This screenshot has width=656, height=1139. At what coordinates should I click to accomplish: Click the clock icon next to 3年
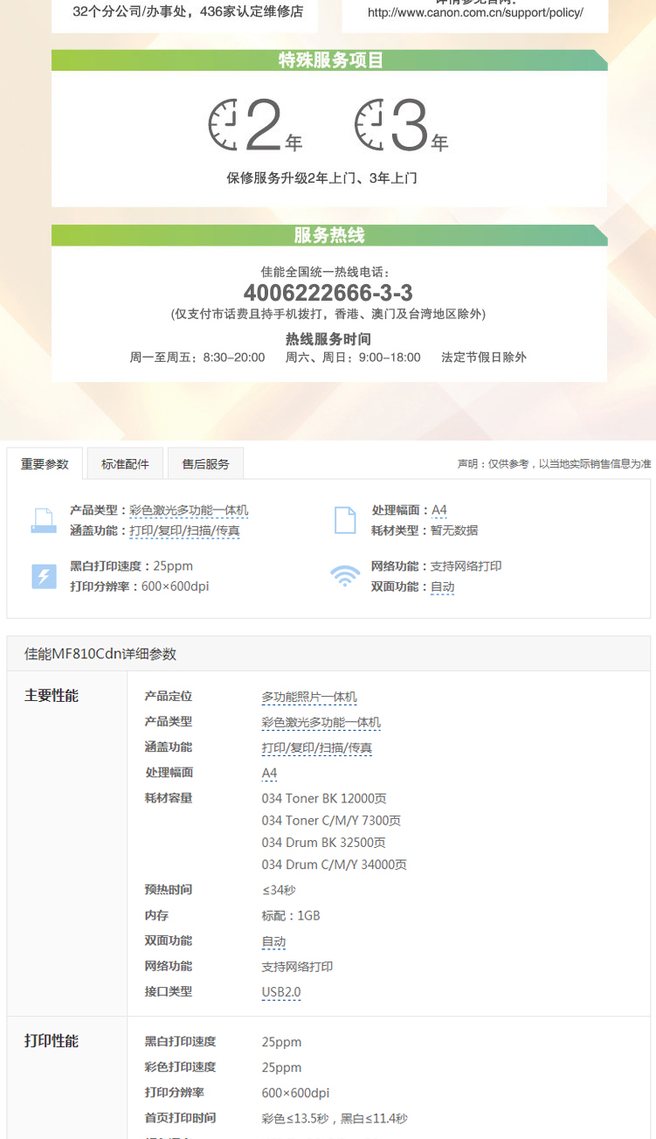point(369,125)
